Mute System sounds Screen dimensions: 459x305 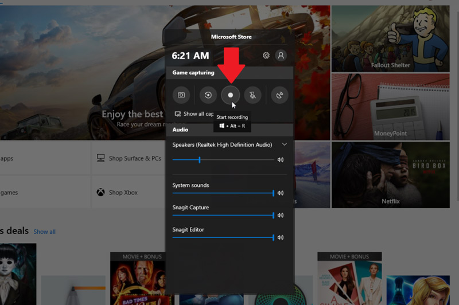(281, 193)
